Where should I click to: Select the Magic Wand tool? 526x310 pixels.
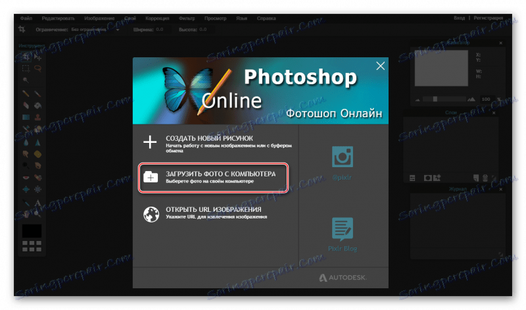[26, 80]
